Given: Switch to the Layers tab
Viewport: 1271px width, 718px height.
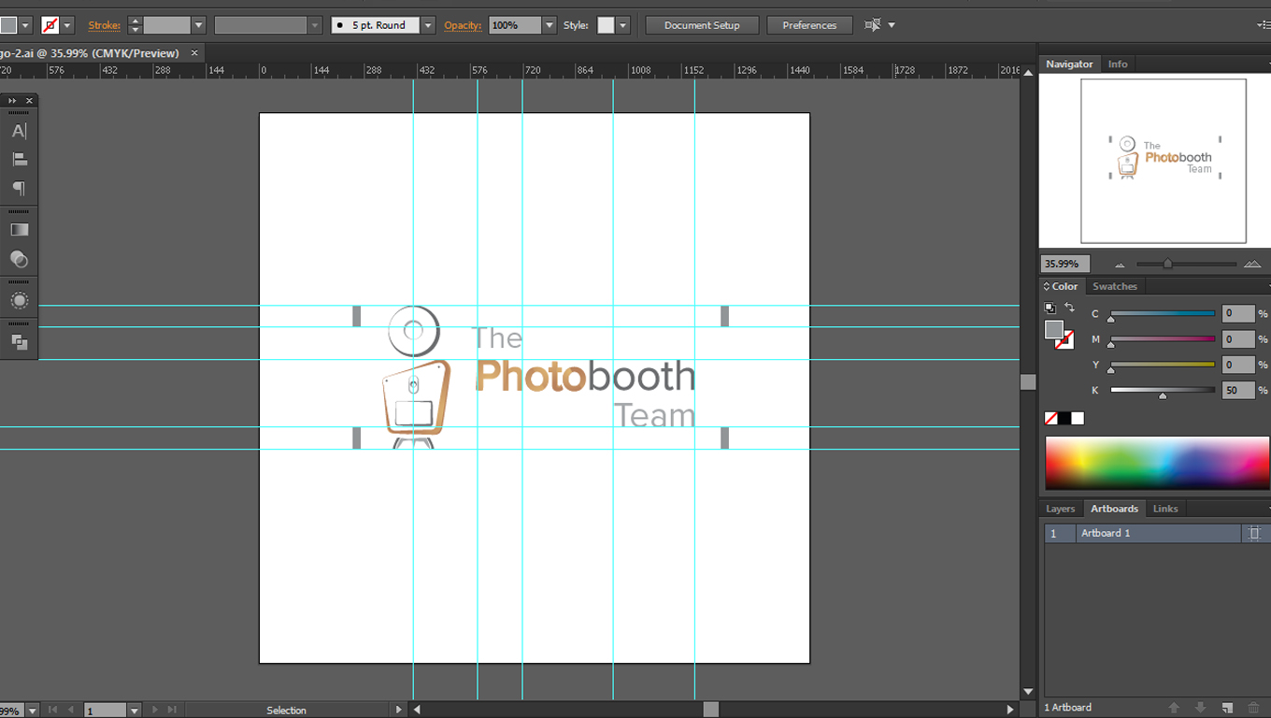Looking at the screenshot, I should click(x=1060, y=508).
